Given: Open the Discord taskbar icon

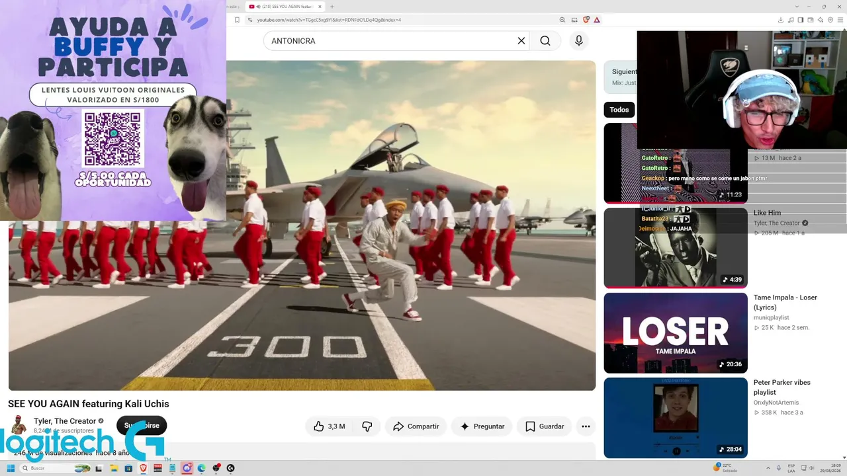Looking at the screenshot, I should click(187, 468).
